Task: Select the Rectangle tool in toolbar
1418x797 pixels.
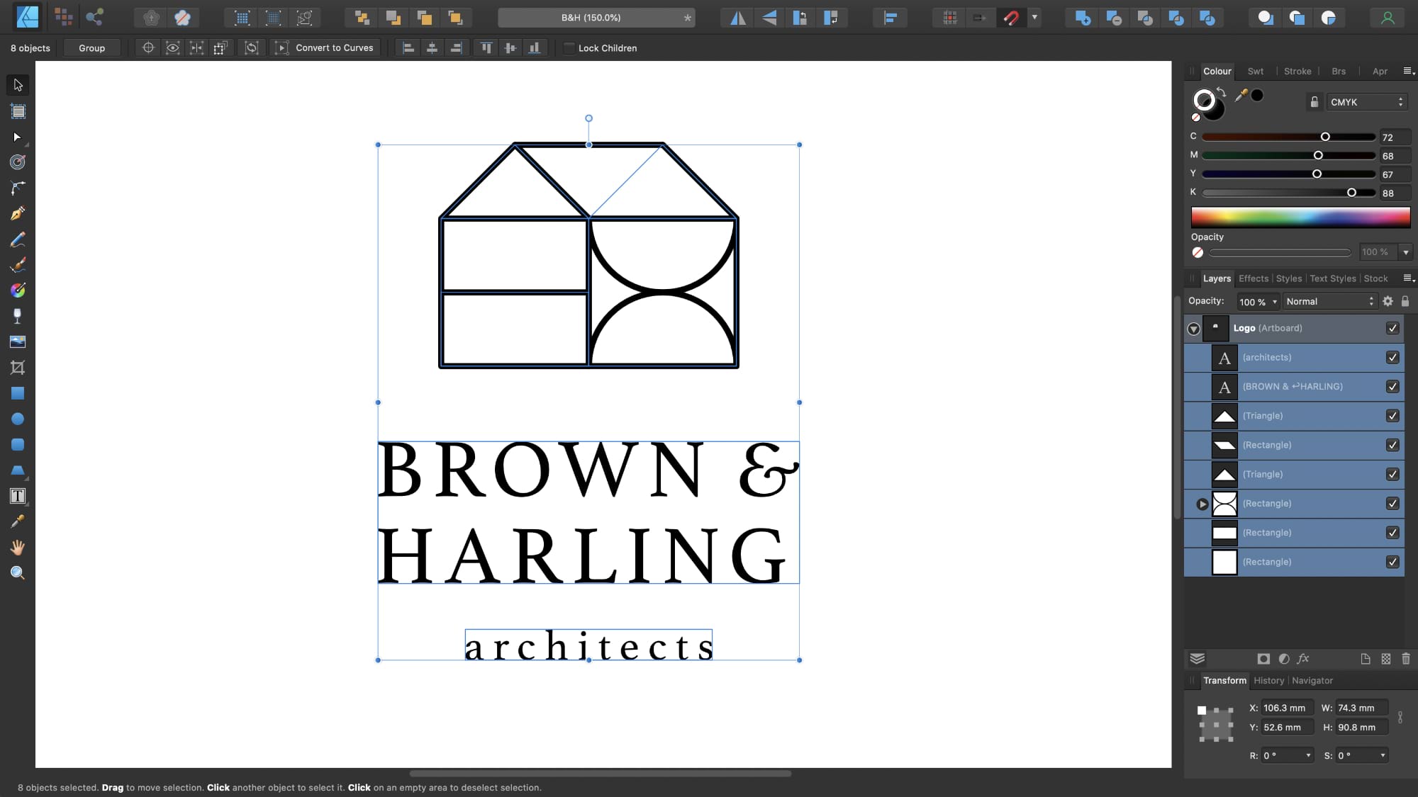Action: pyautogui.click(x=18, y=393)
